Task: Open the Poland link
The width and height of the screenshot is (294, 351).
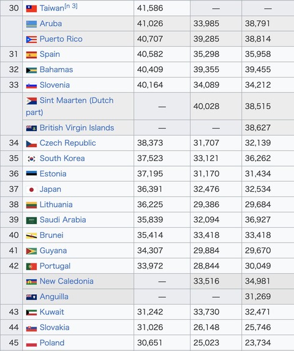Action: (52, 343)
